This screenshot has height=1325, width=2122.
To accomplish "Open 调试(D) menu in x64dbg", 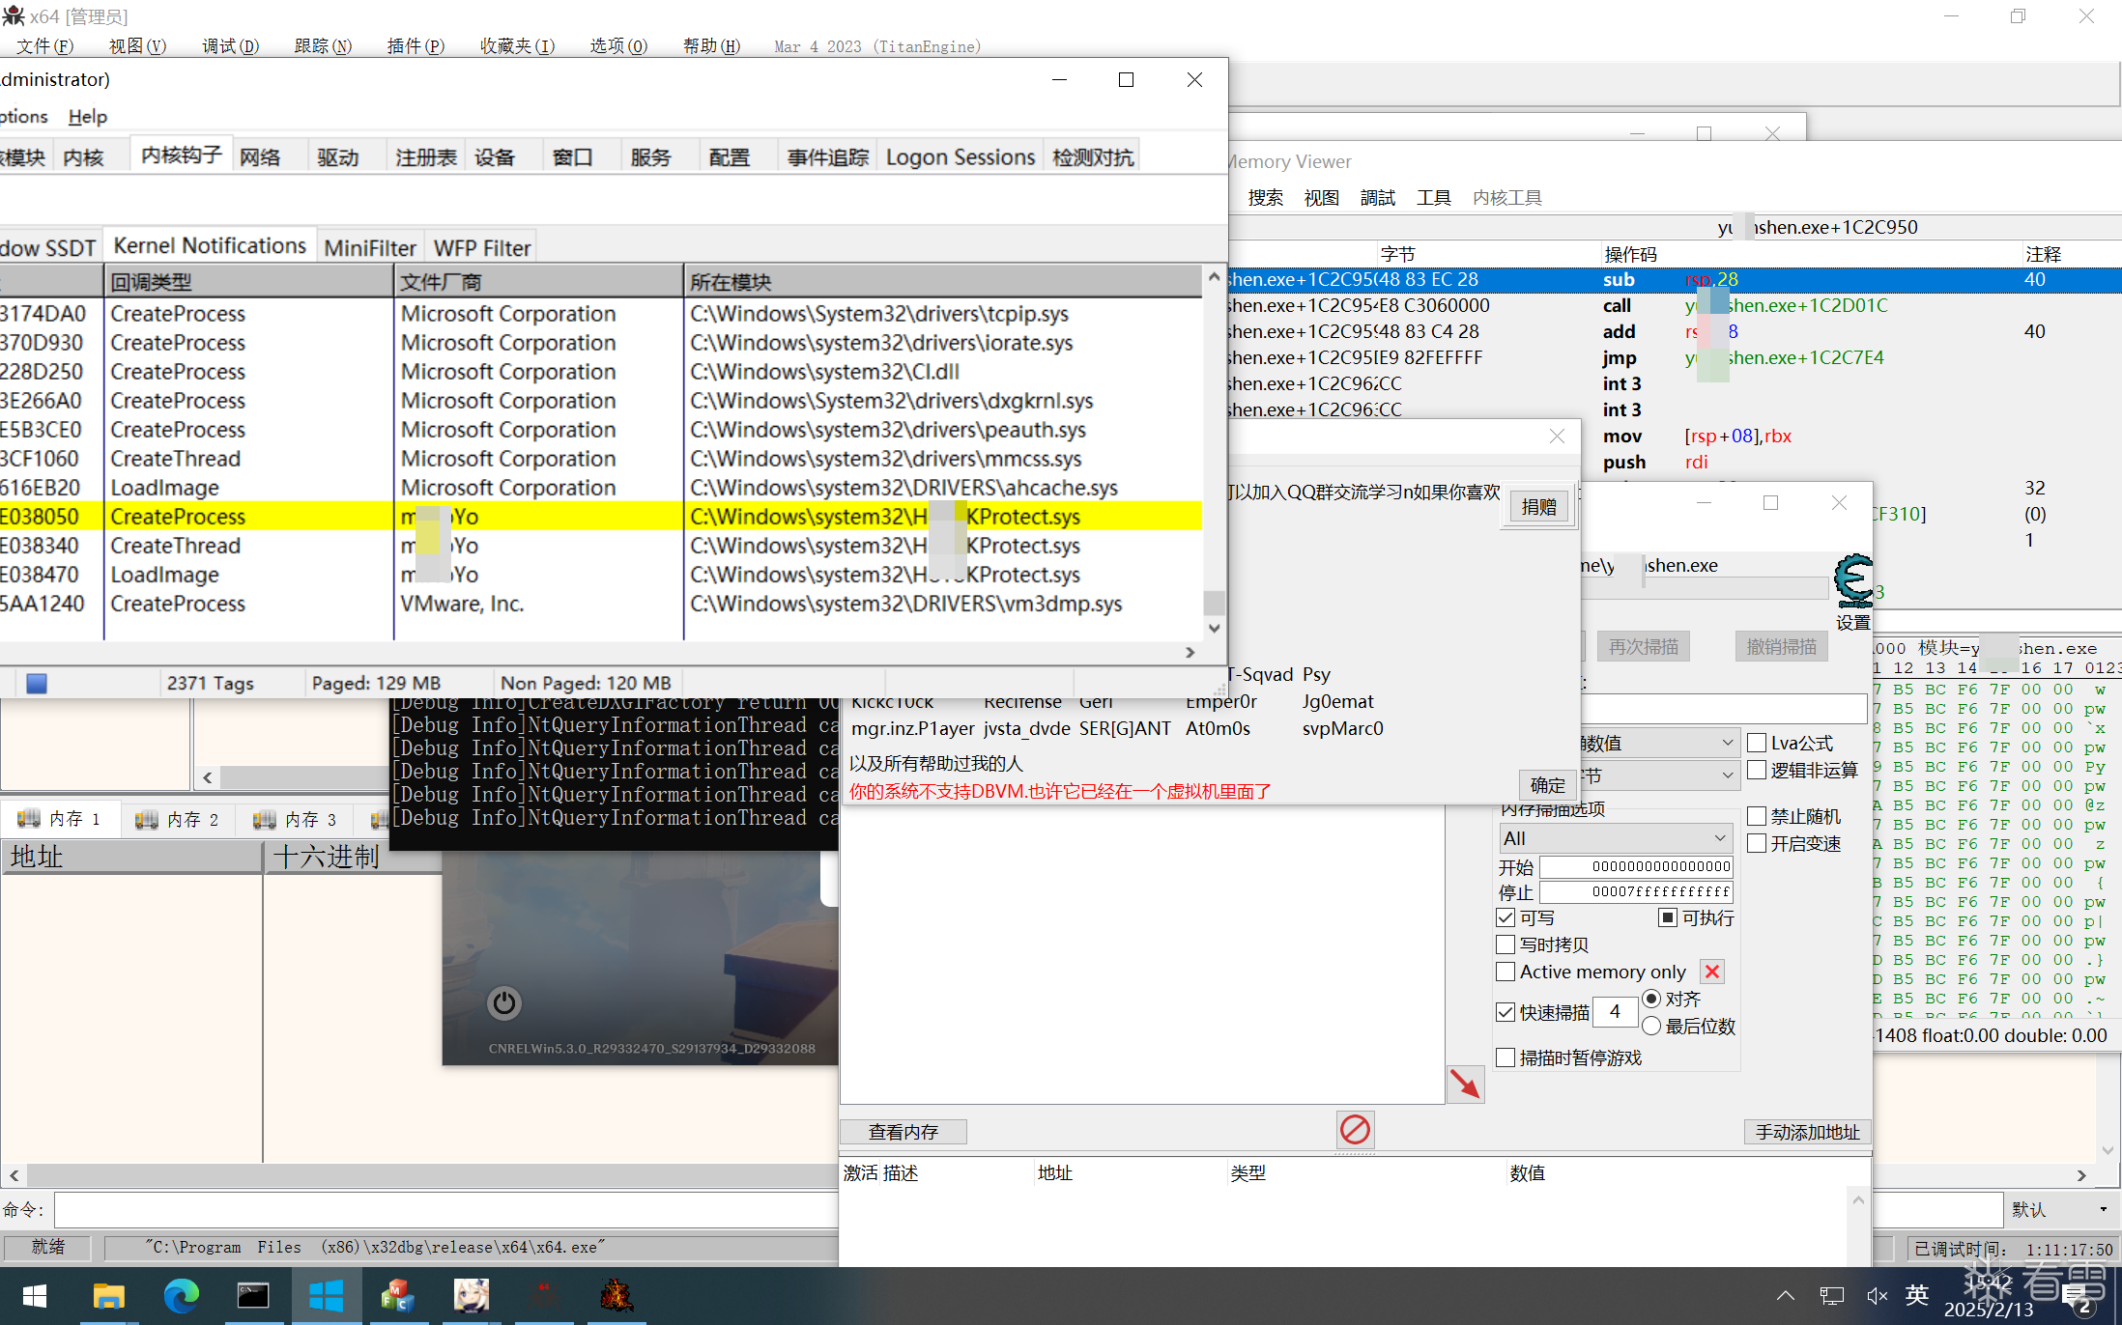I will click(230, 45).
